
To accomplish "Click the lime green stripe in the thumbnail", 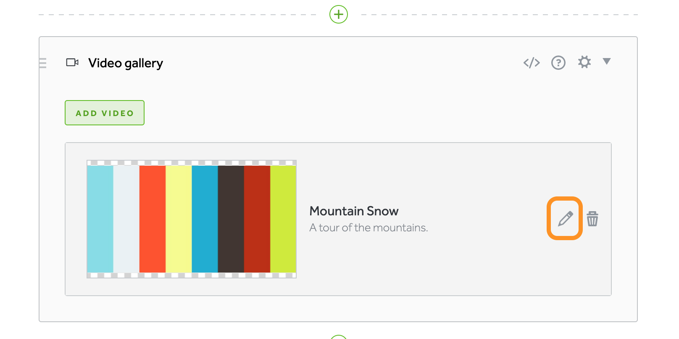I will tap(283, 219).
